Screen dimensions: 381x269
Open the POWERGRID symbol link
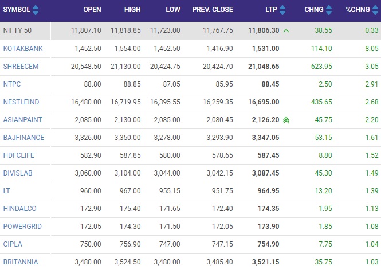tap(22, 226)
